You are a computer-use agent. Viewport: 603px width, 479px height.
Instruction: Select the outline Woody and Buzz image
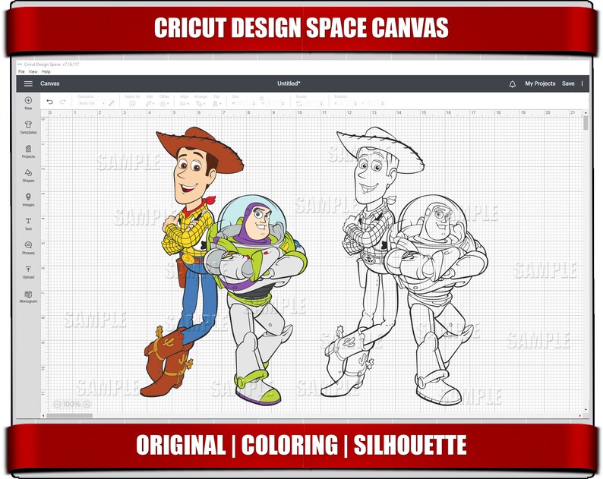coord(404,265)
